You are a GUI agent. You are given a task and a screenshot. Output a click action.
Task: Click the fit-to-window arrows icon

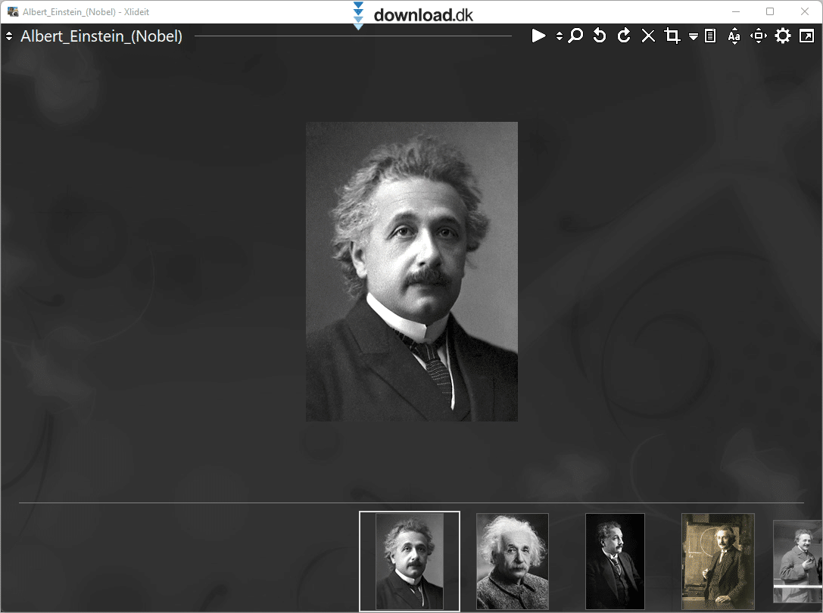click(x=759, y=36)
